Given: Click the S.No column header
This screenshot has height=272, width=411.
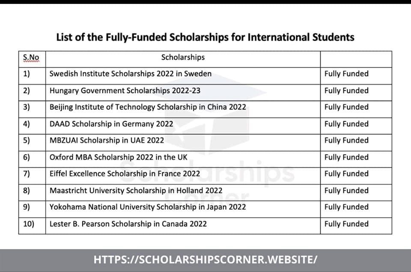Looking at the screenshot, I should pyautogui.click(x=31, y=57).
